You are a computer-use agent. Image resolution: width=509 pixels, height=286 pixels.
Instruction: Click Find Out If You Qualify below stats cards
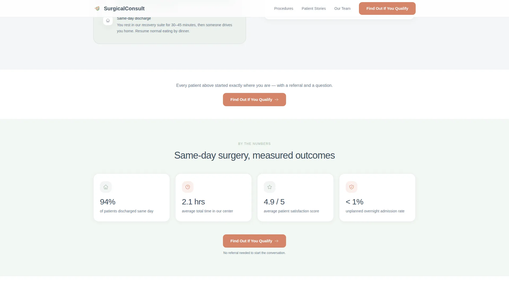(x=254, y=241)
